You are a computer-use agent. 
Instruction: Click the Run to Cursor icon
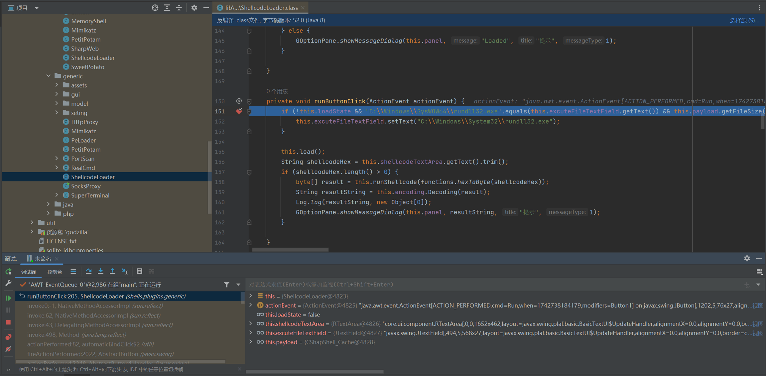(125, 271)
